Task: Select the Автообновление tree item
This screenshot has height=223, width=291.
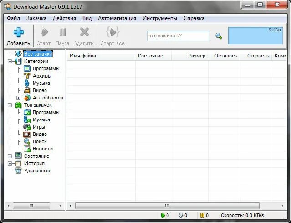Action: pos(48,98)
